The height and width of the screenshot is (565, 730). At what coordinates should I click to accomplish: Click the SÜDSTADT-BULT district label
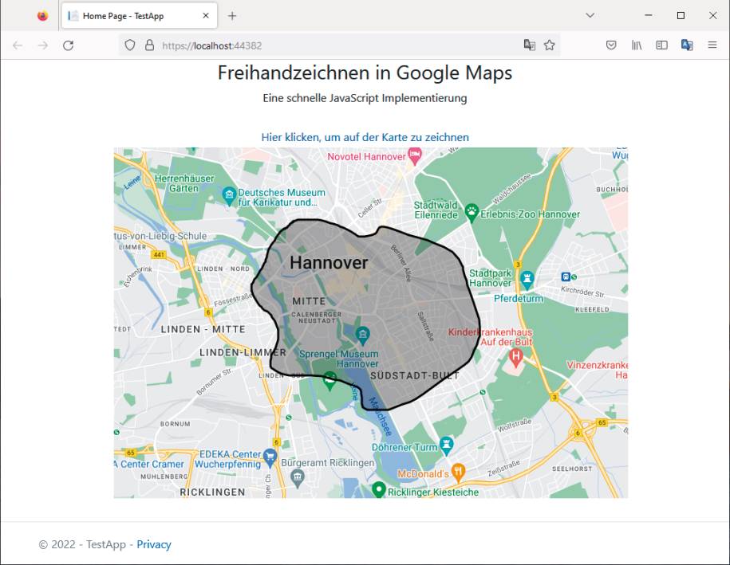point(415,375)
